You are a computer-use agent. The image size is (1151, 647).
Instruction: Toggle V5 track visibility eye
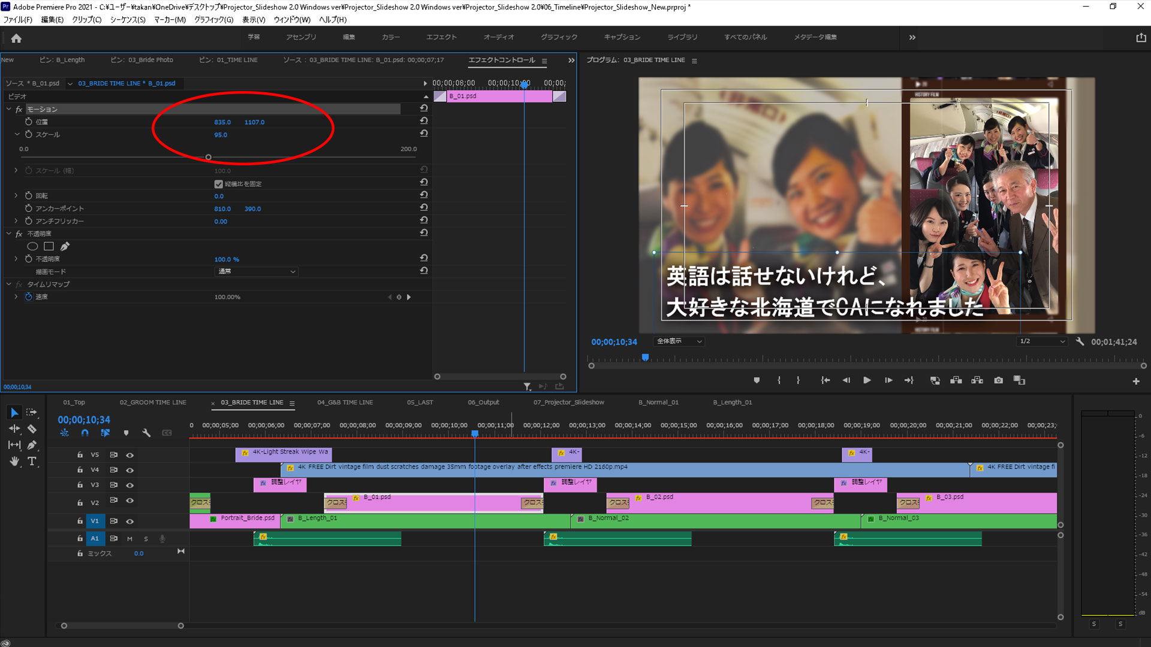[129, 455]
